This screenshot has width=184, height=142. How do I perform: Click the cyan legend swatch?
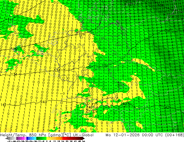35,139
